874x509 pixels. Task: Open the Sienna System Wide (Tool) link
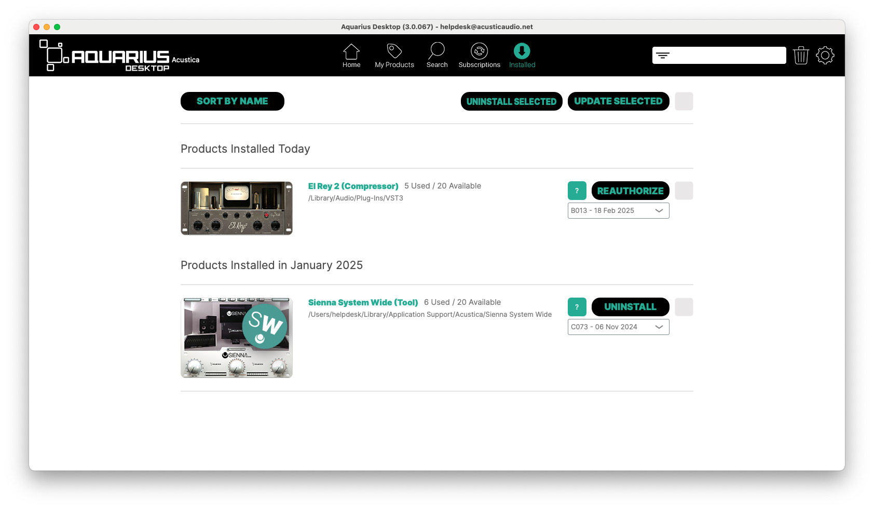pos(363,302)
